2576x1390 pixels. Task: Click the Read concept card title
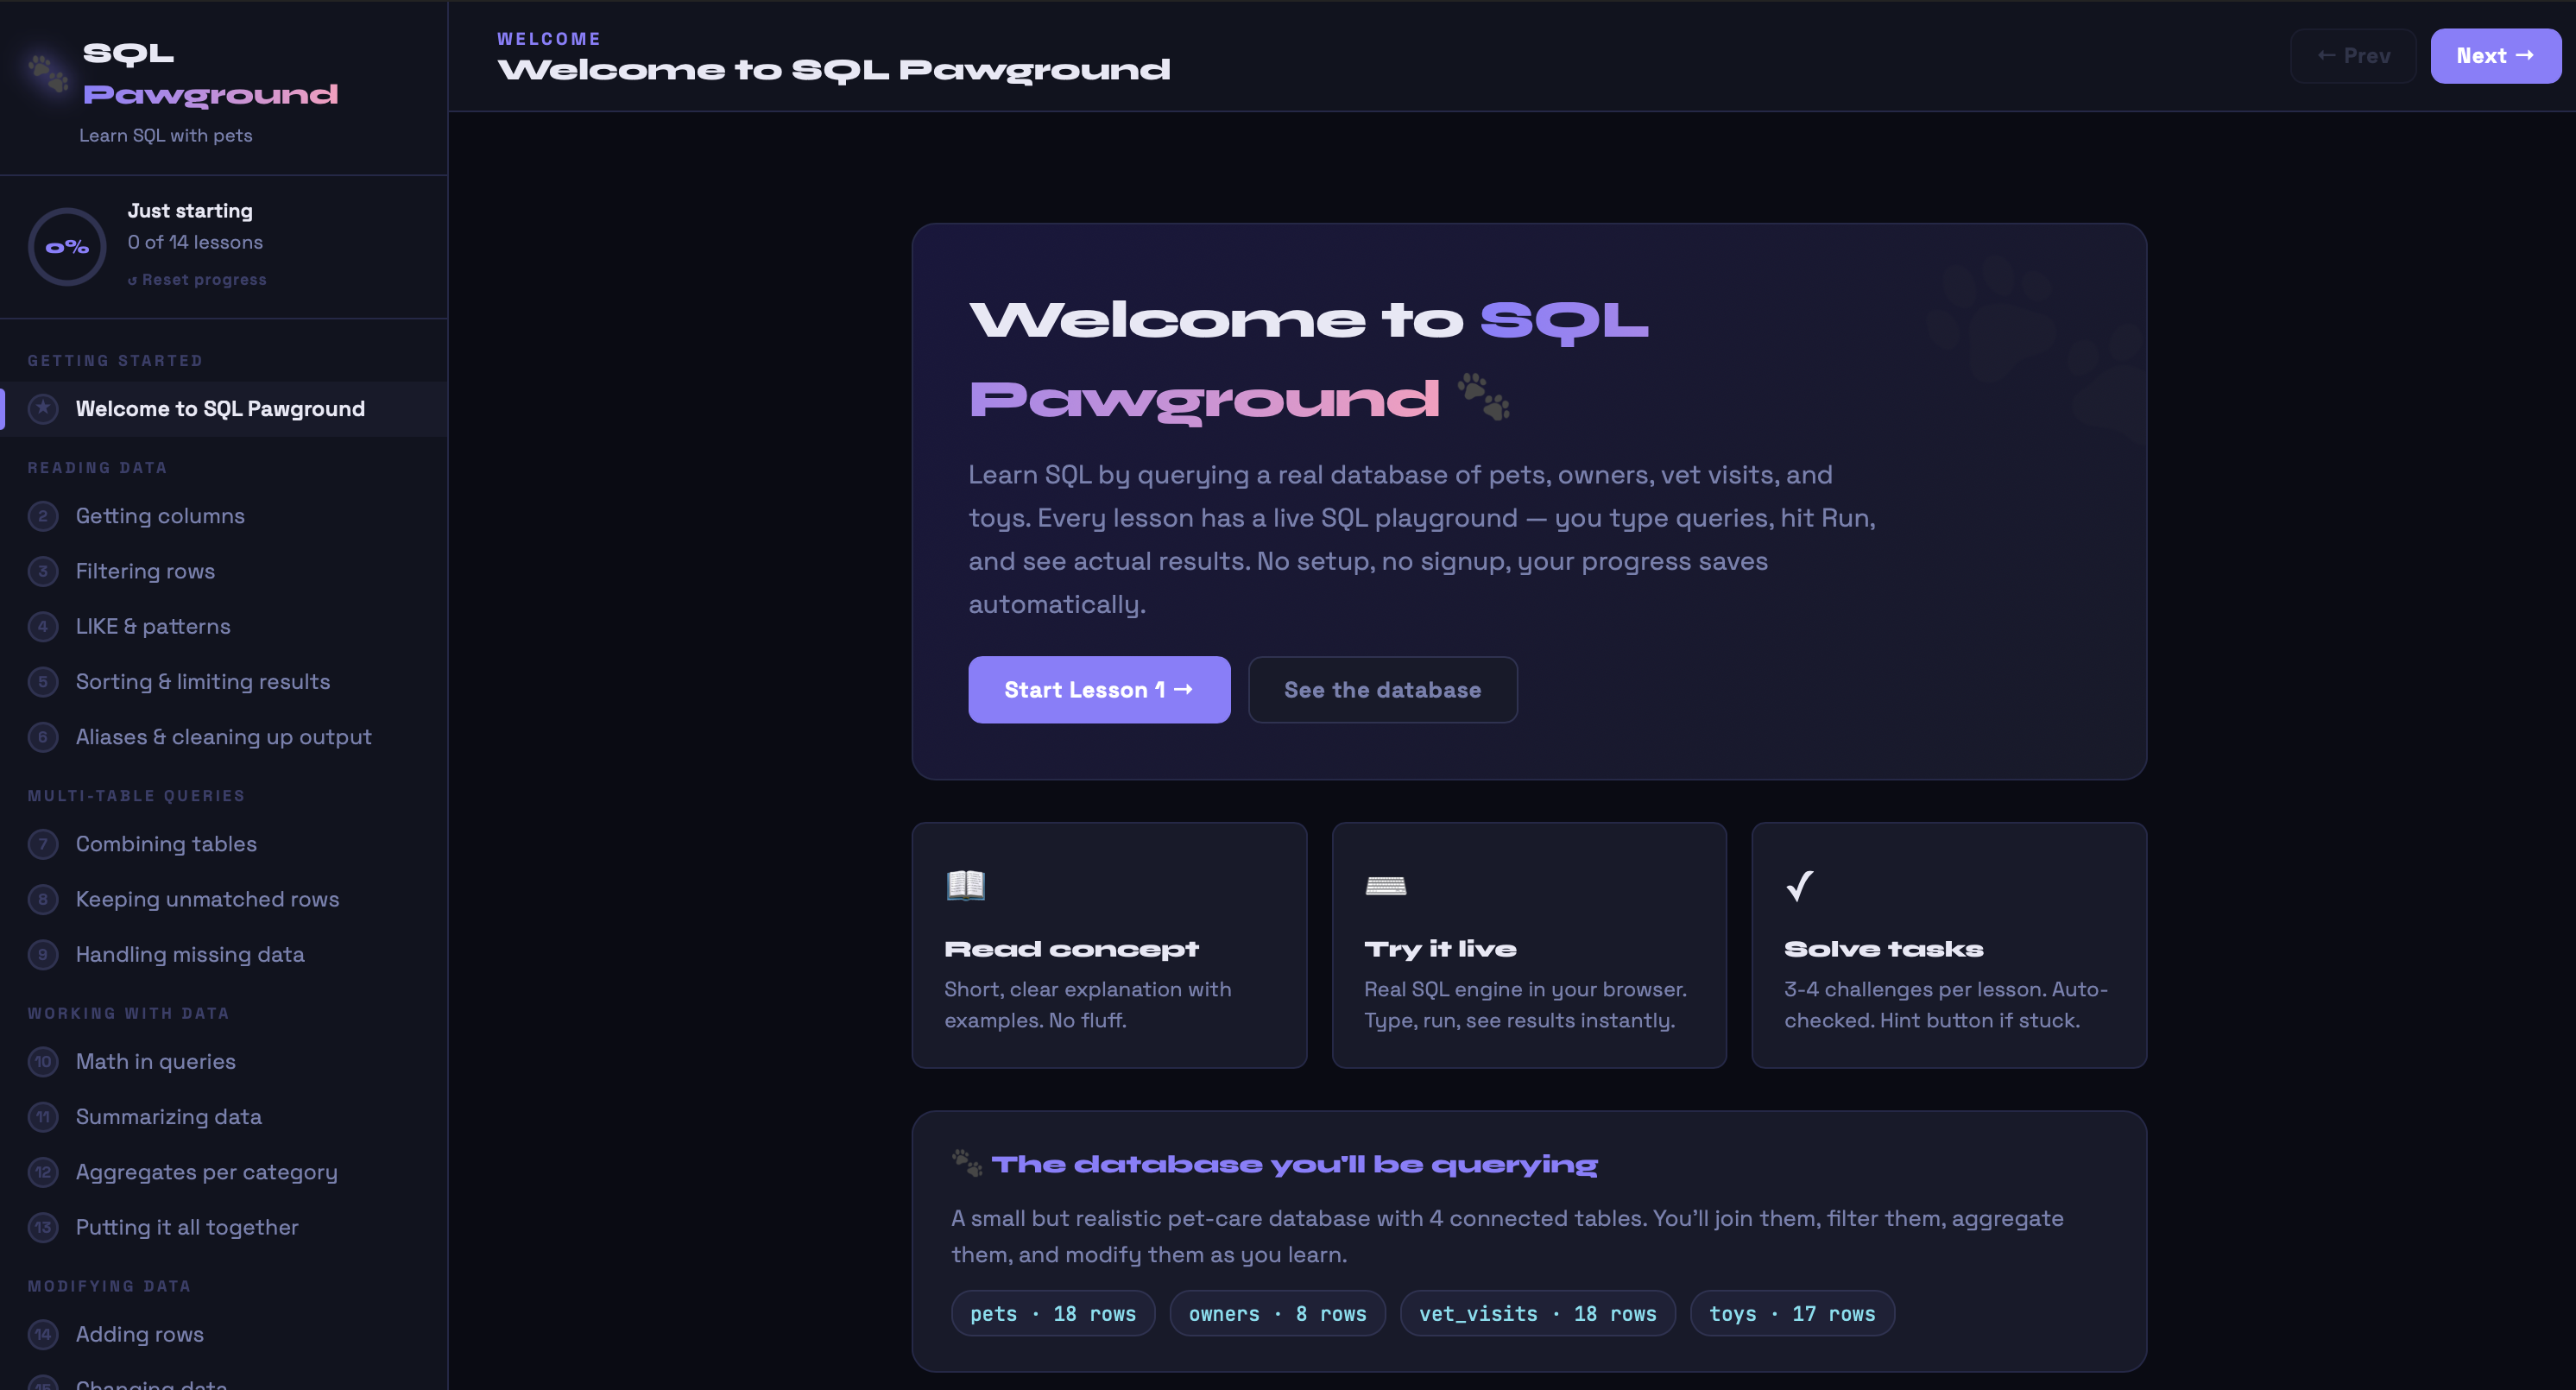[1071, 950]
